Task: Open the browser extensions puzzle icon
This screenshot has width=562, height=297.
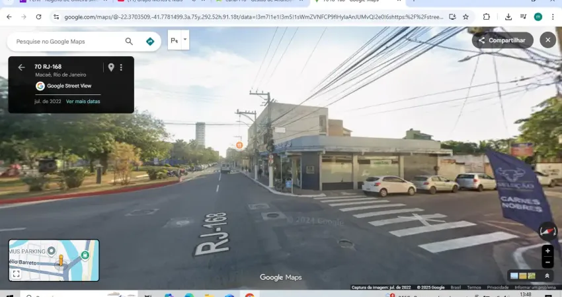Action: 487,16
